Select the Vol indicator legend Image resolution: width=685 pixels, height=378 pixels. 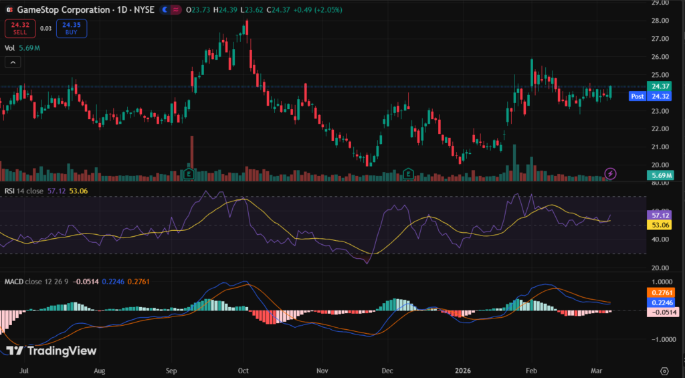(x=10, y=48)
